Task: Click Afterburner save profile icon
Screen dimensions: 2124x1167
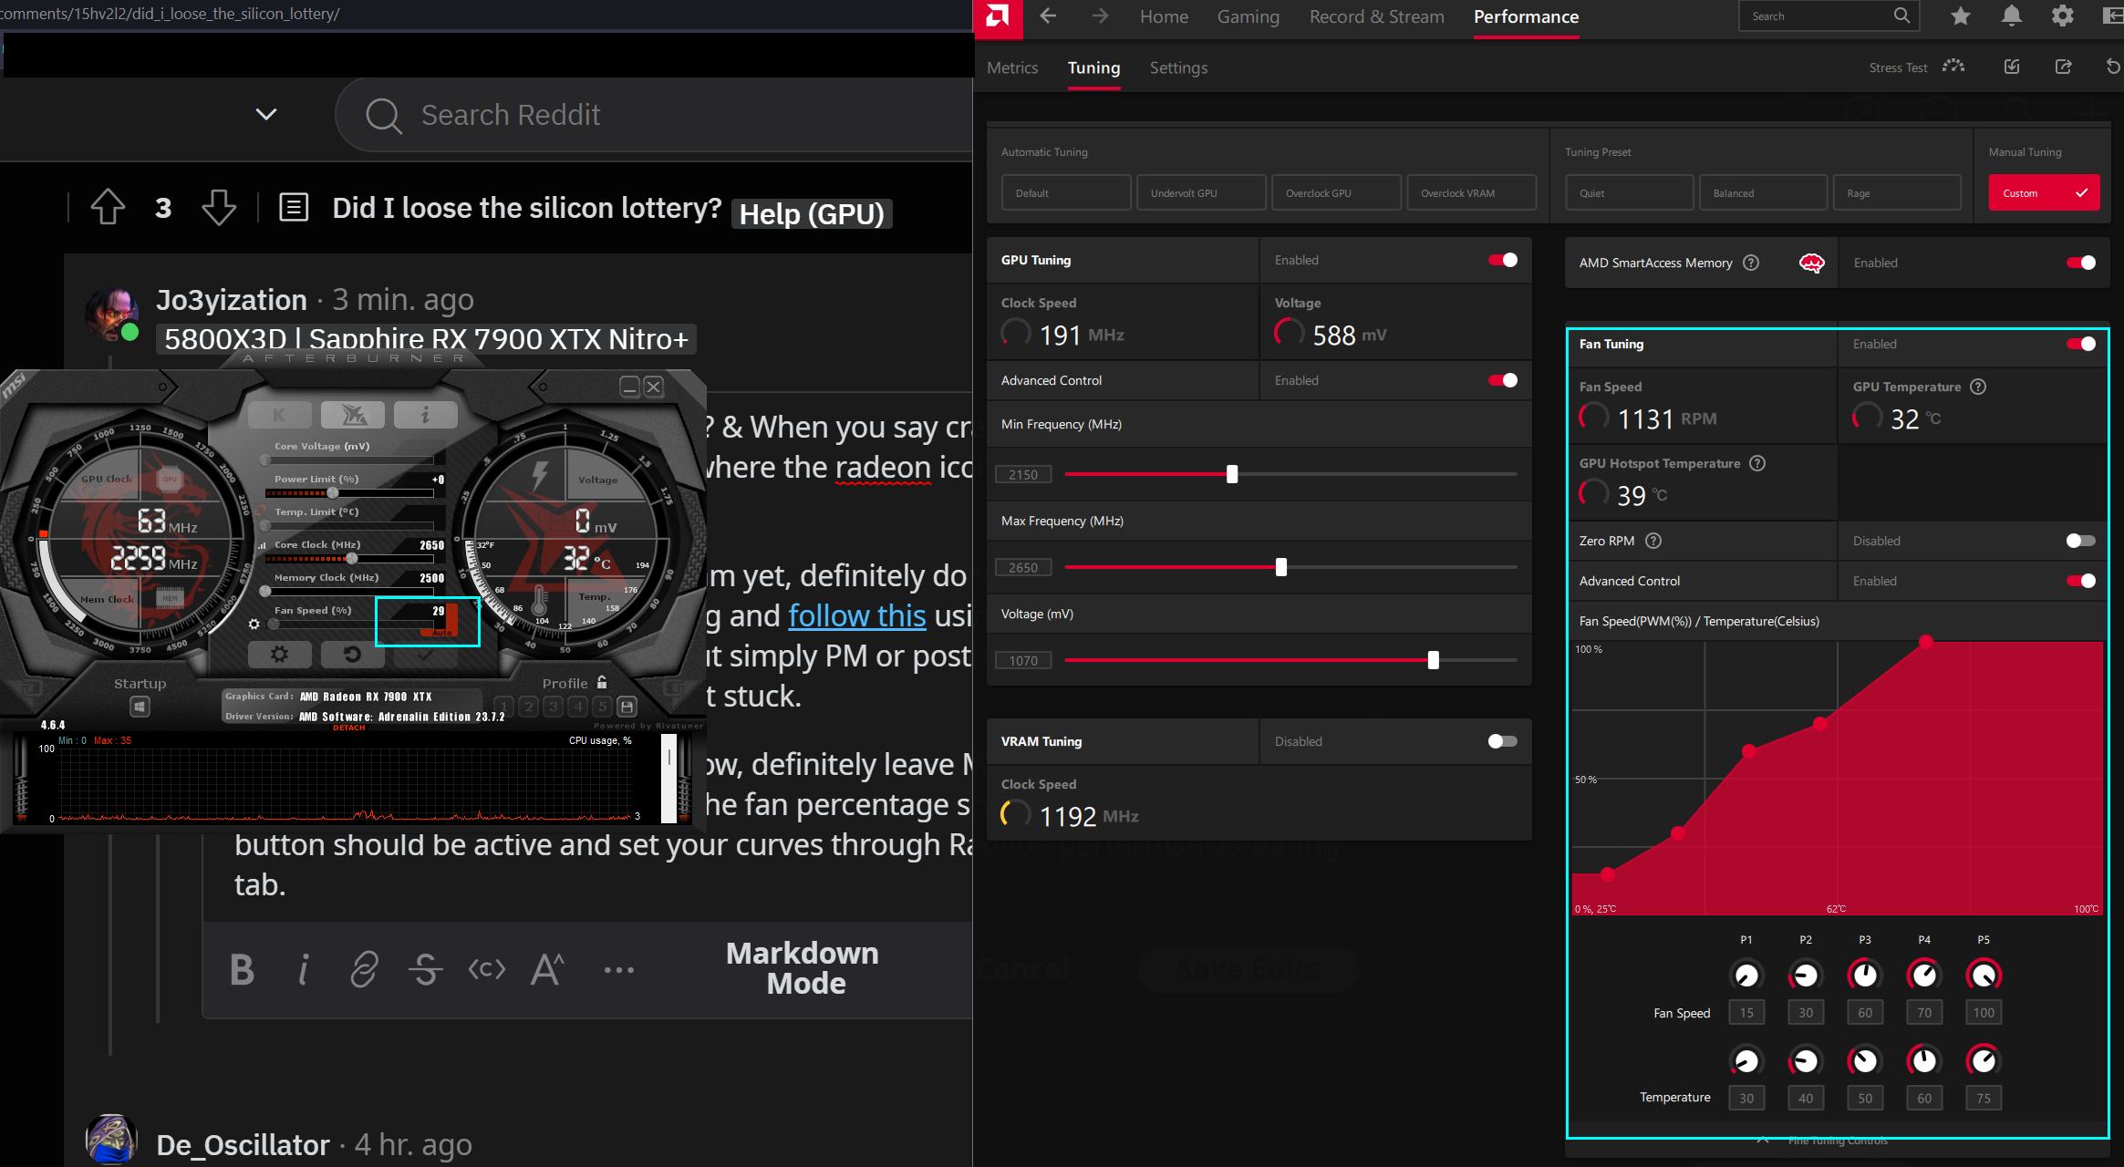Action: [627, 707]
